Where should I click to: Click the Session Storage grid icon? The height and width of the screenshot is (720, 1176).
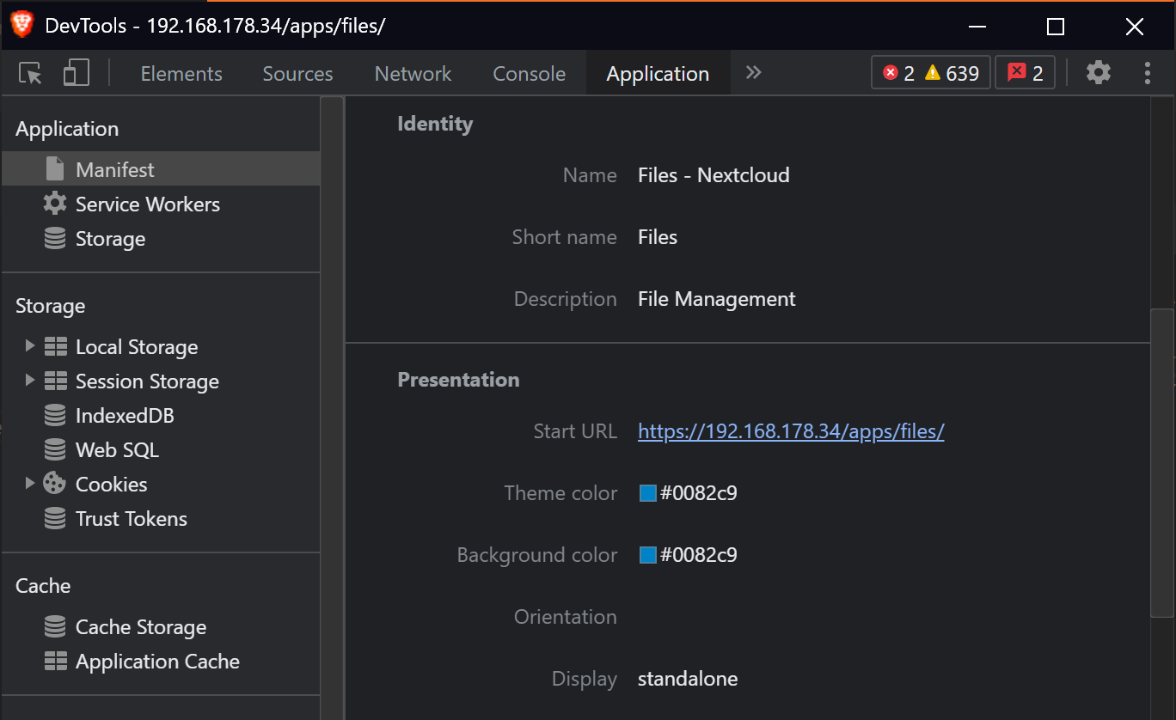point(55,381)
